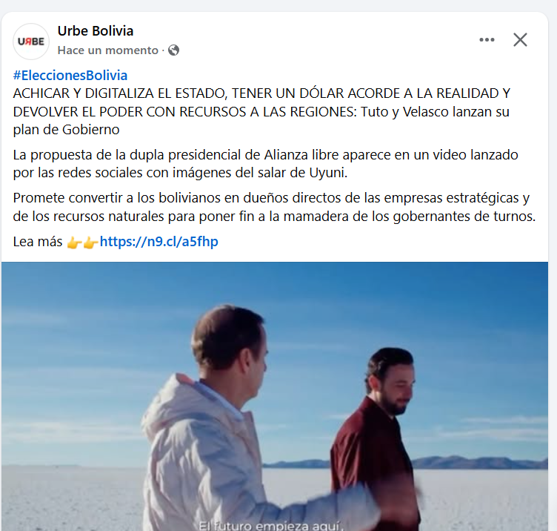Click the first pointing hand emoji
Image resolution: width=557 pixels, height=531 pixels.
click(x=74, y=243)
